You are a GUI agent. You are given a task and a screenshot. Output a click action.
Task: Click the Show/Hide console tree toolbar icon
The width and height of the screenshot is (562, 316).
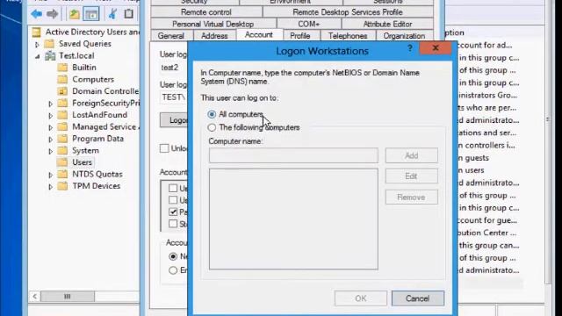91,14
